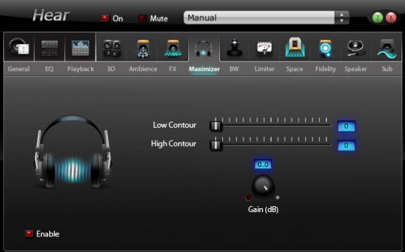This screenshot has width=405, height=252.
Task: Select the Sub woofer wave icon
Action: coord(387,49)
